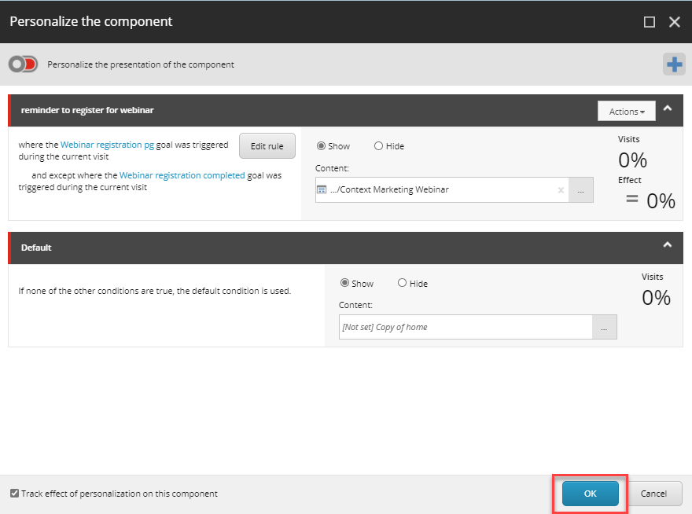Viewport: 692px width, 514px height.
Task: Open the Webinar registration completed goal link
Action: click(182, 175)
